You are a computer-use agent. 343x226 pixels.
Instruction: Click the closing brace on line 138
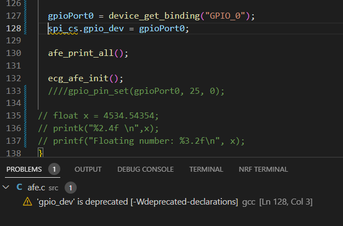[41, 152]
